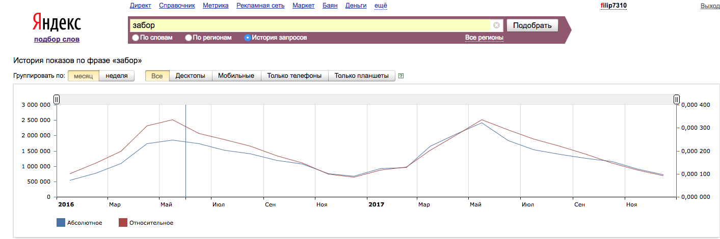
Task: Click the search input containing 'забор'
Action: point(309,25)
